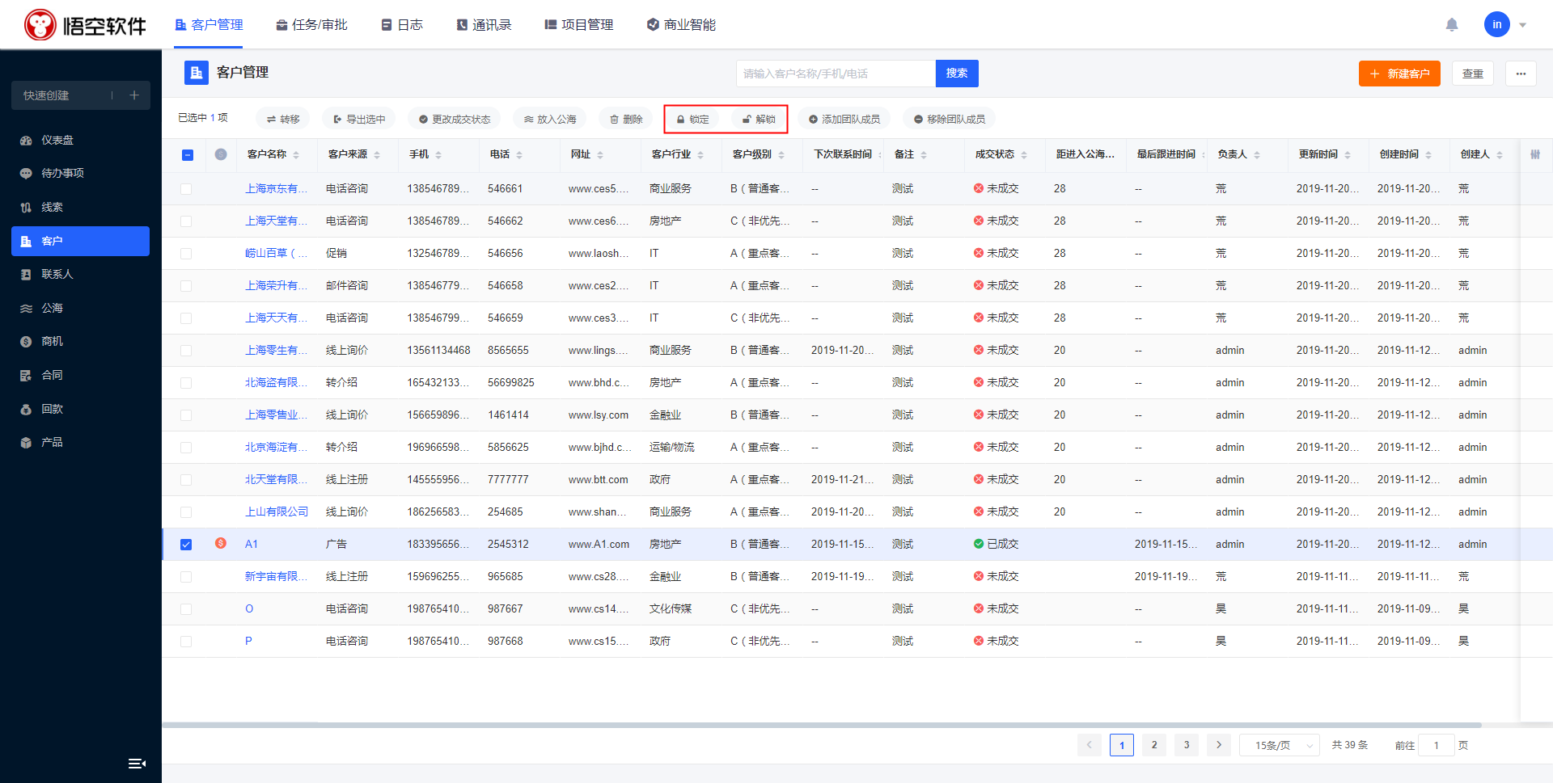The width and height of the screenshot is (1553, 783).
Task: Open the 项目管理 top navigation tab
Action: 579,25
